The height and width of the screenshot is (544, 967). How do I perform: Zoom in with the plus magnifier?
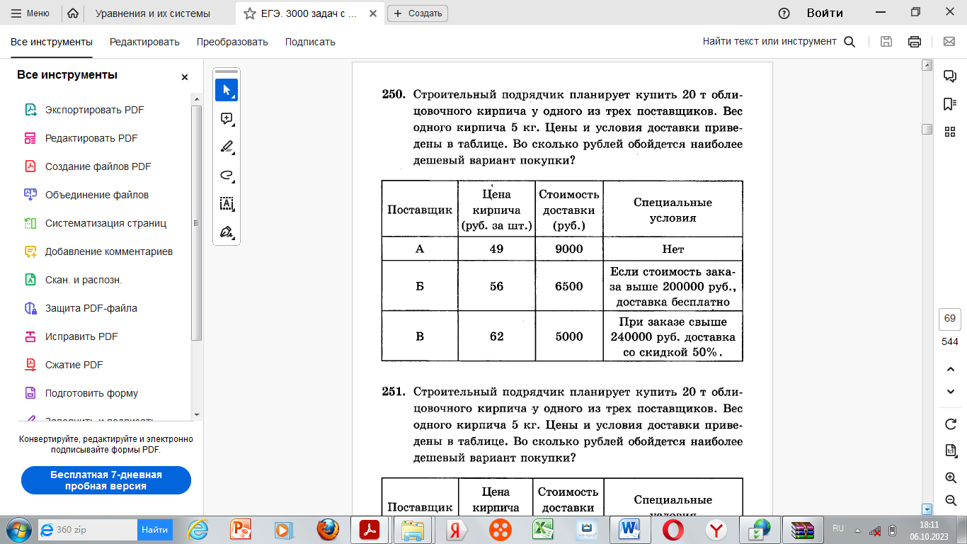951,478
